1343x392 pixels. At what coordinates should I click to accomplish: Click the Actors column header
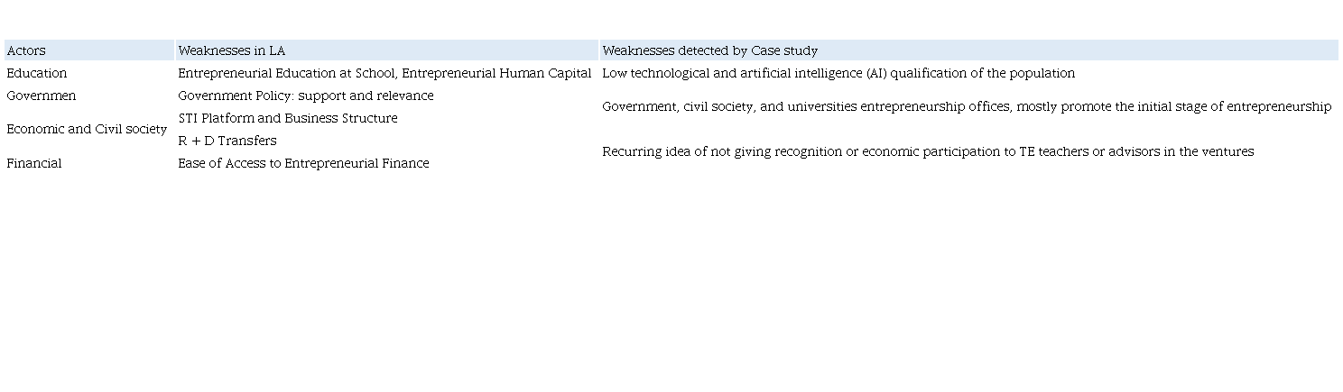26,50
